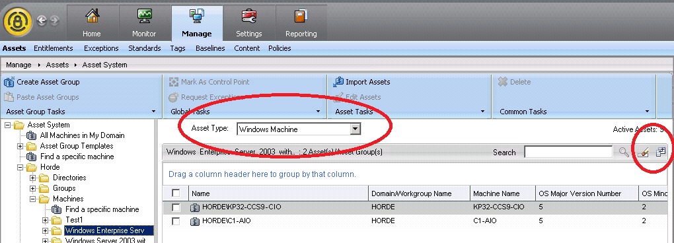Select Find a specific machine under Asset System
674x243 pixels.
coord(77,156)
